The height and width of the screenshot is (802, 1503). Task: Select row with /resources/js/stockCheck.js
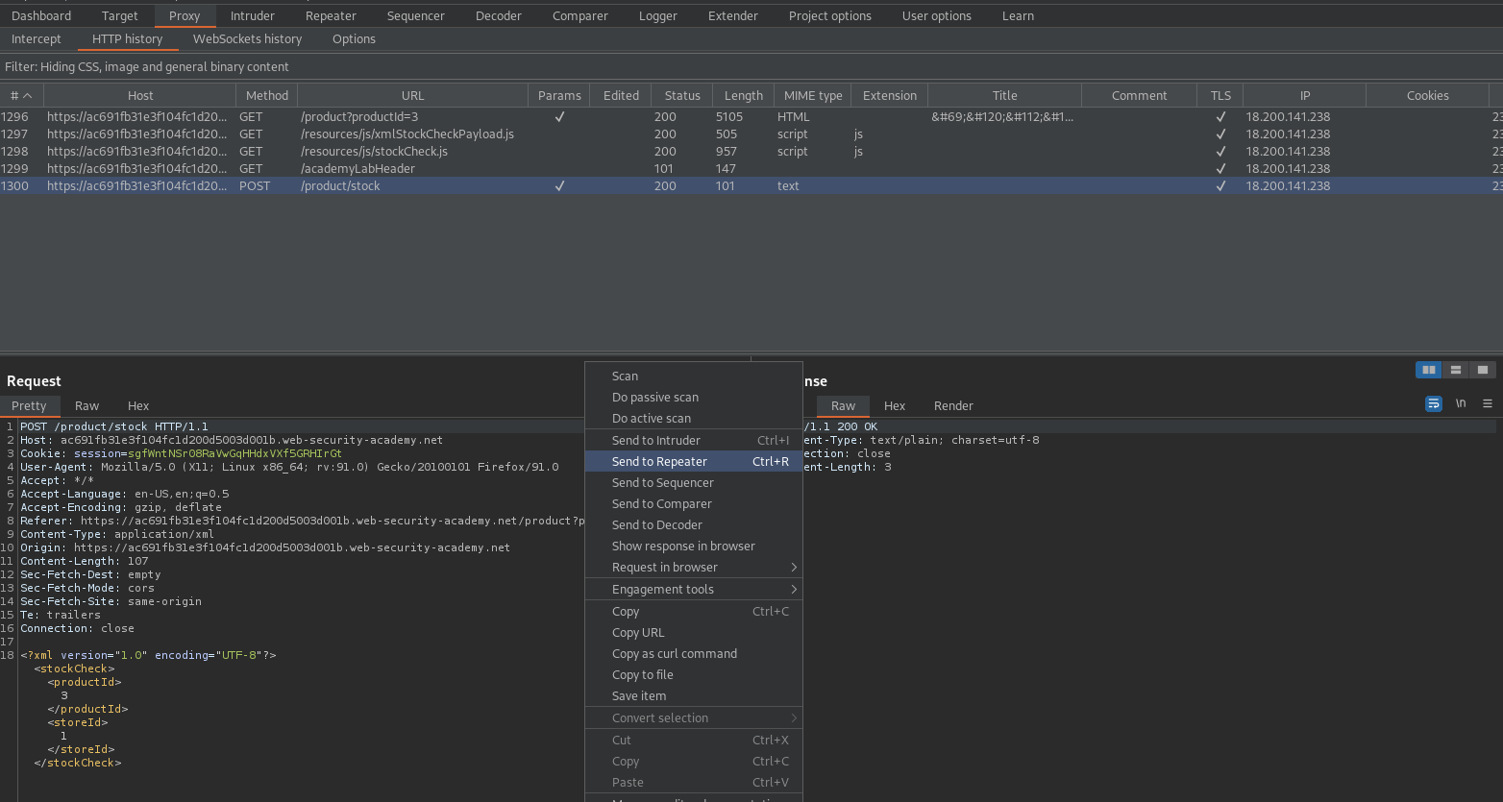751,152
